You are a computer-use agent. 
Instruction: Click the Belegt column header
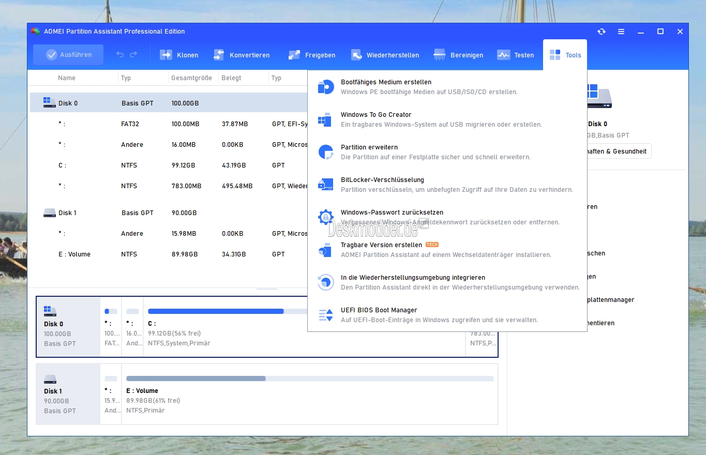click(231, 78)
